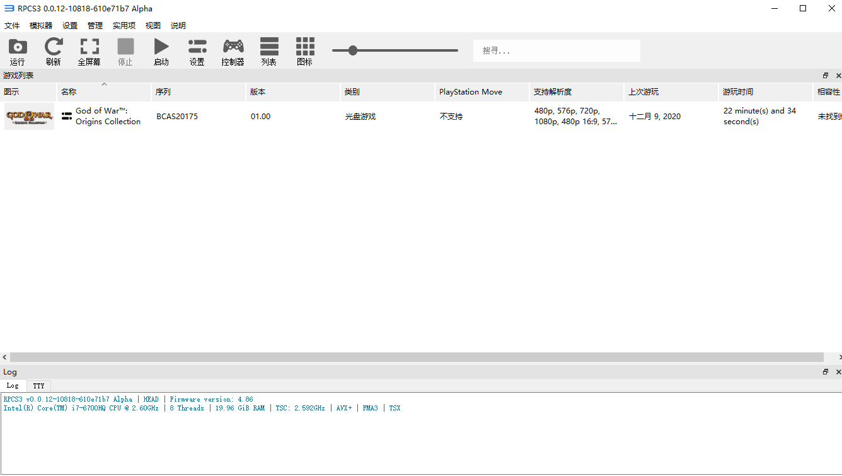This screenshot has height=476, width=842.
Task: Close the Log panel
Action: coord(838,372)
